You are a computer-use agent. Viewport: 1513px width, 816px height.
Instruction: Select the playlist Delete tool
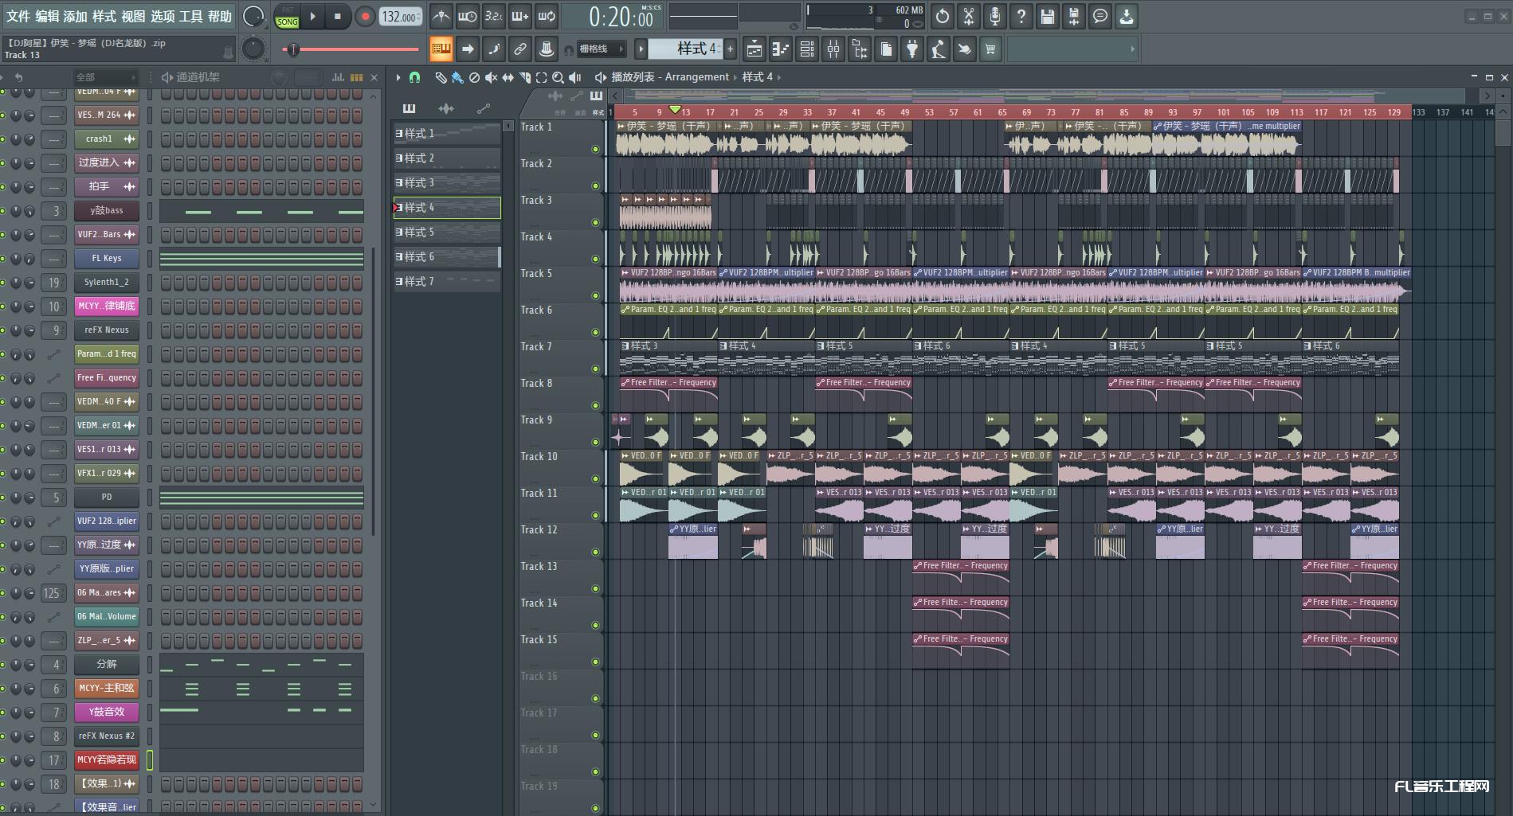[x=474, y=77]
